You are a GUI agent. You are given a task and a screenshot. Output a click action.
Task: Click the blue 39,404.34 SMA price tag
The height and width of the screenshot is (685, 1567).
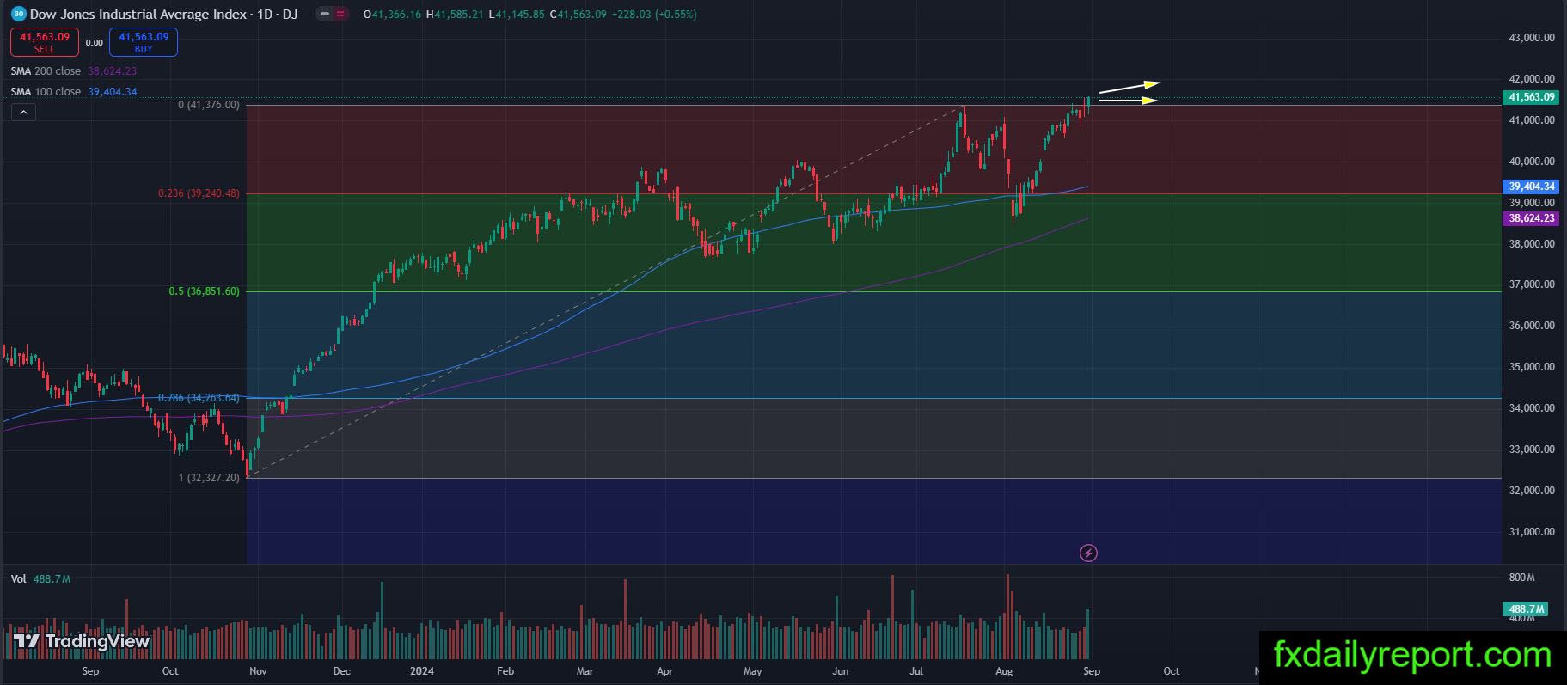pos(1532,187)
